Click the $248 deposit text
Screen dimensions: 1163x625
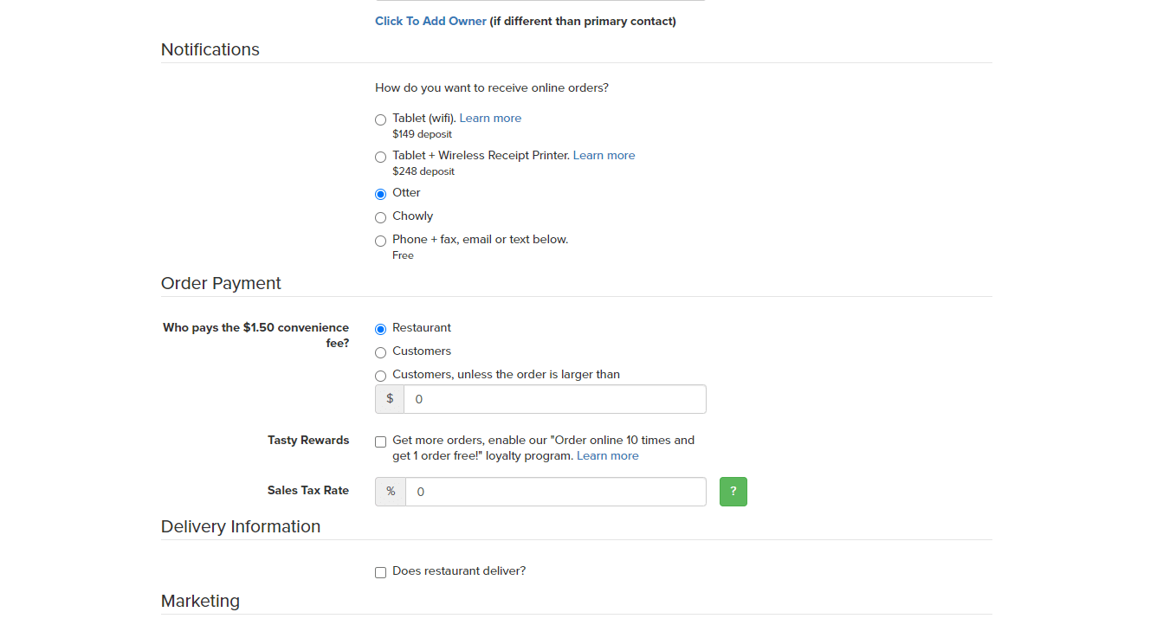(423, 171)
